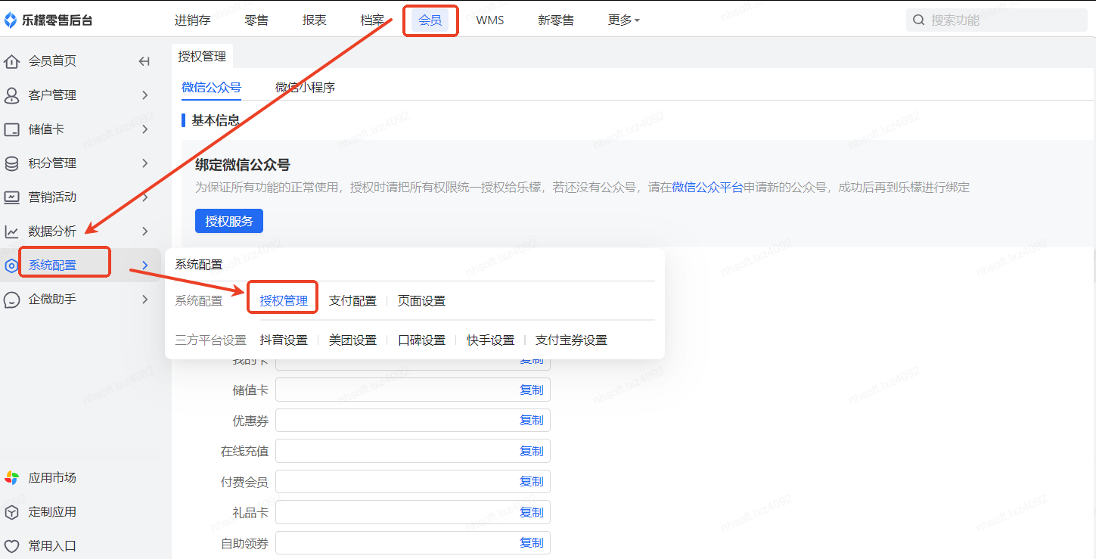The height and width of the screenshot is (559, 1096).
Task: Click the 企微助手 chat bubble icon
Action: point(11,300)
